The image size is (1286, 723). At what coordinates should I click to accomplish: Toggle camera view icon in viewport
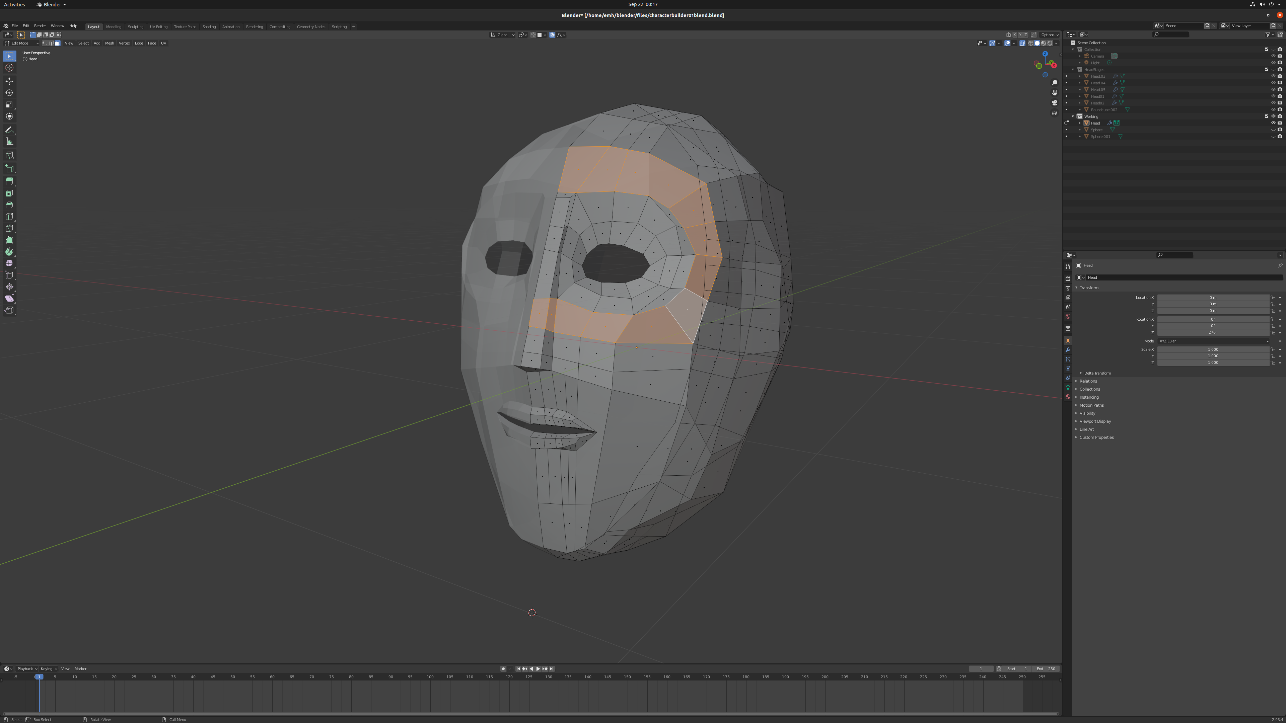click(x=1054, y=103)
